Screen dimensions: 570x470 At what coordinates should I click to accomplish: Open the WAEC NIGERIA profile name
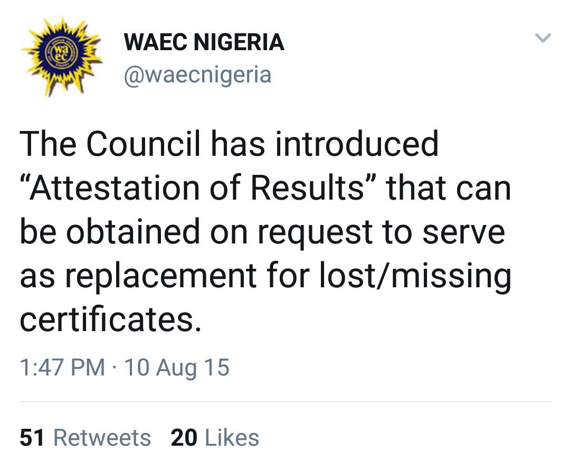[x=204, y=43]
